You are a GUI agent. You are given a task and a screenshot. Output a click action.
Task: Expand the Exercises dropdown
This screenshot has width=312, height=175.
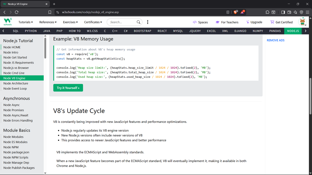pos(70,22)
